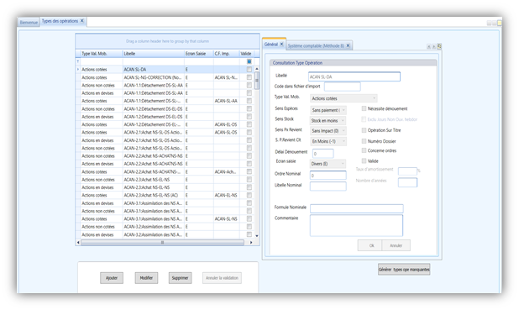Click the Annuler la validation button

tap(222, 278)
